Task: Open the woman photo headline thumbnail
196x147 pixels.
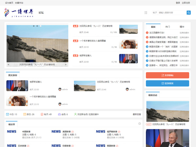Action: tap(128, 44)
